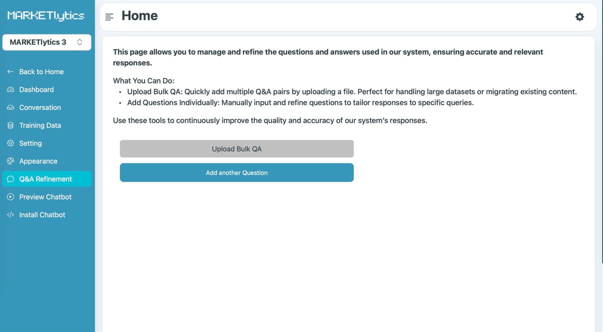Expand the MARKETlytics 3 project selector

pyautogui.click(x=47, y=42)
